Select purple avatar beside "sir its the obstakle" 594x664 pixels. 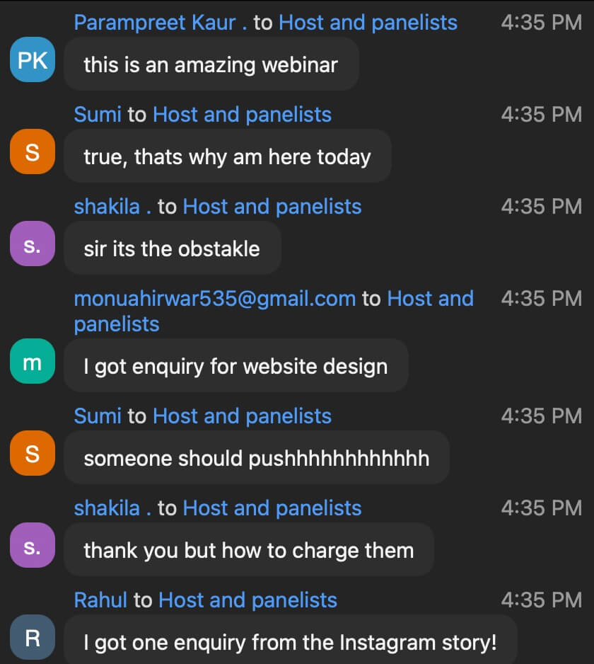[x=33, y=244]
